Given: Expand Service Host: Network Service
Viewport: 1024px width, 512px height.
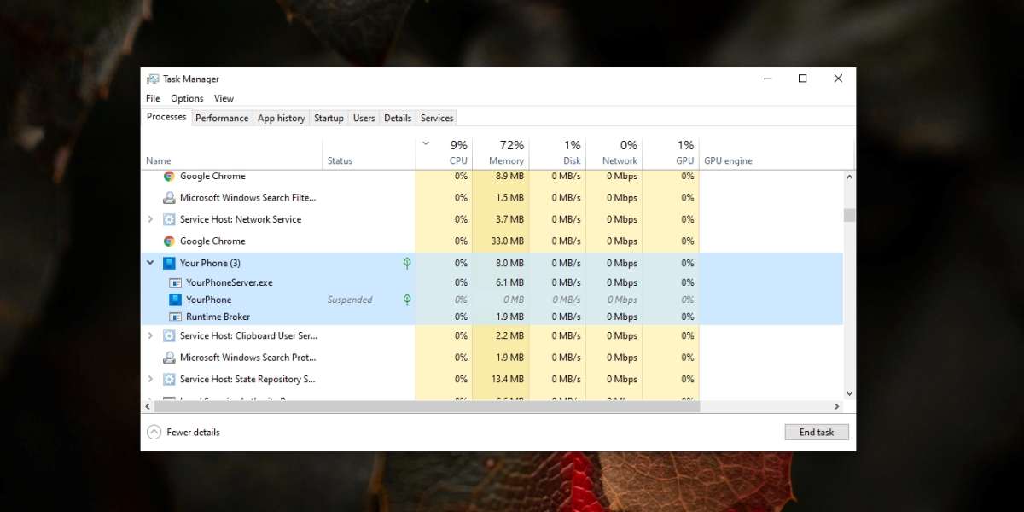Looking at the screenshot, I should pyautogui.click(x=150, y=219).
